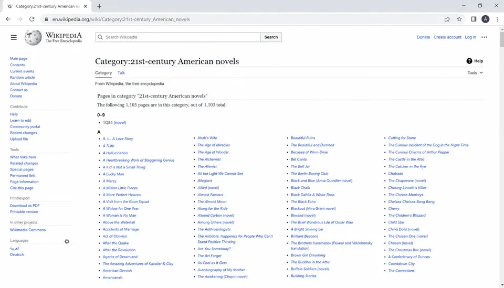Click the Search button

click(x=271, y=37)
